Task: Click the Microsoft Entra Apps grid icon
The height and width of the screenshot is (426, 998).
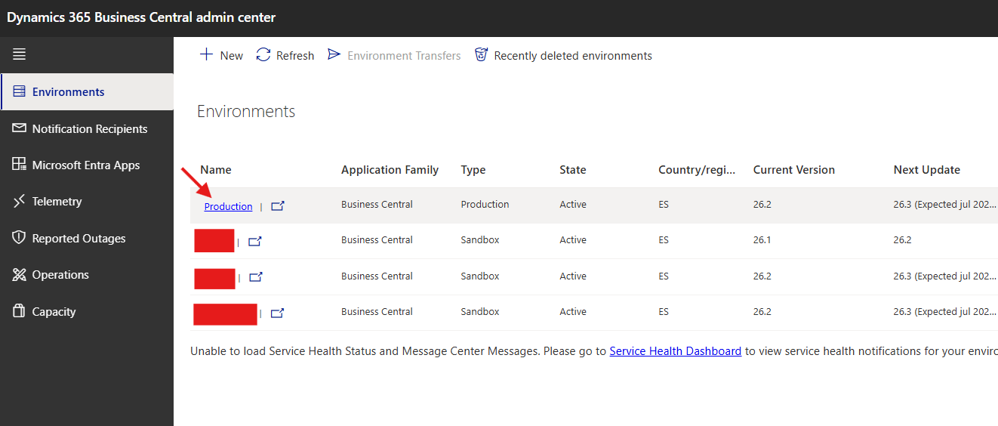Action: click(19, 165)
